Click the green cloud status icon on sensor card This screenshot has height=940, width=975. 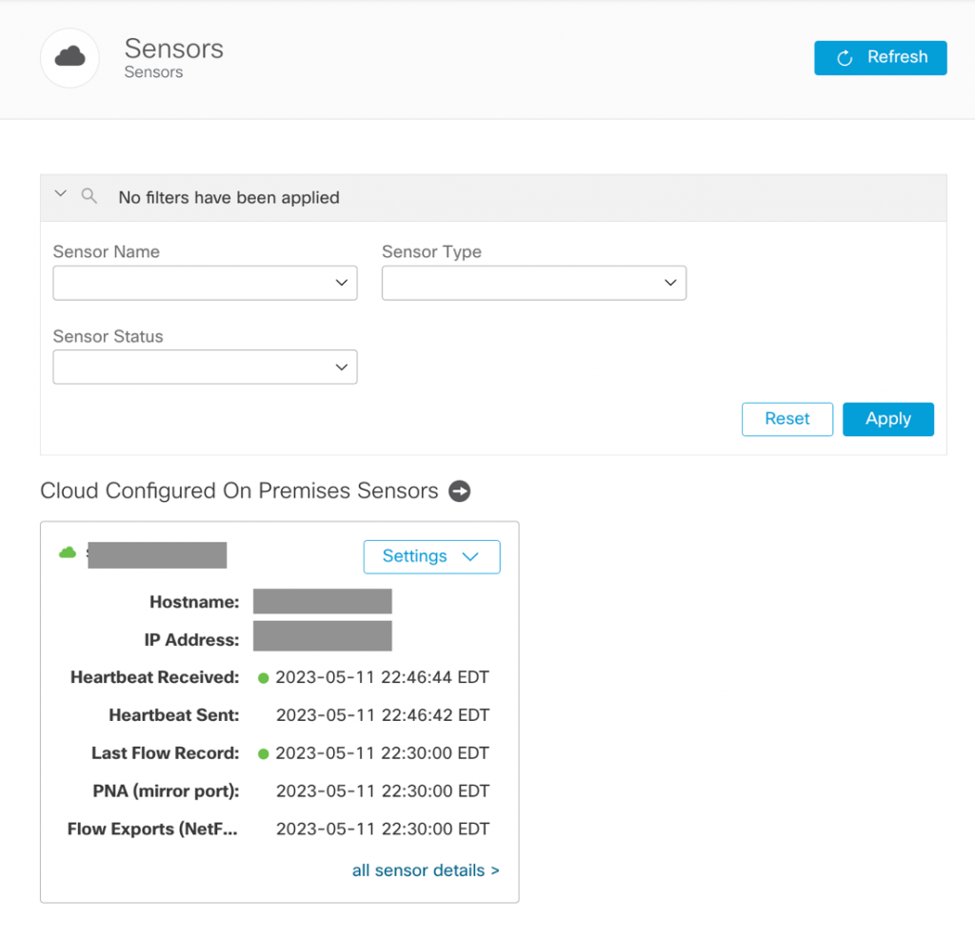(68, 552)
